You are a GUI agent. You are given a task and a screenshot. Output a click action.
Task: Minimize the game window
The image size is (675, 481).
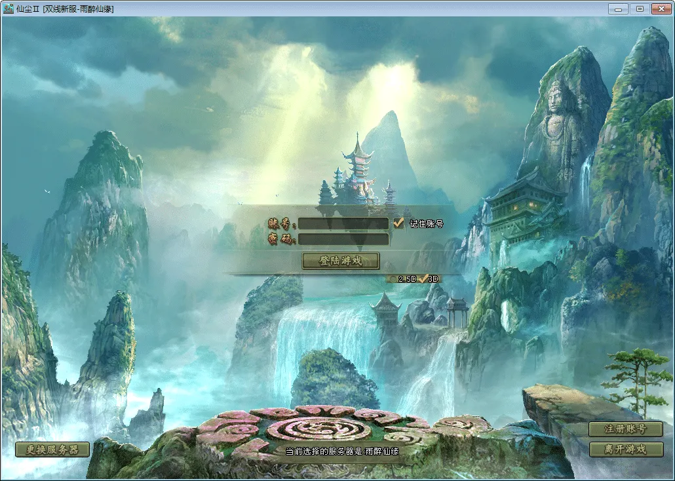[x=618, y=9]
